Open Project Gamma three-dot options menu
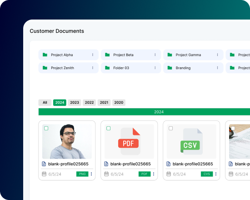This screenshot has width=250, height=200. pyautogui.click(x=217, y=55)
